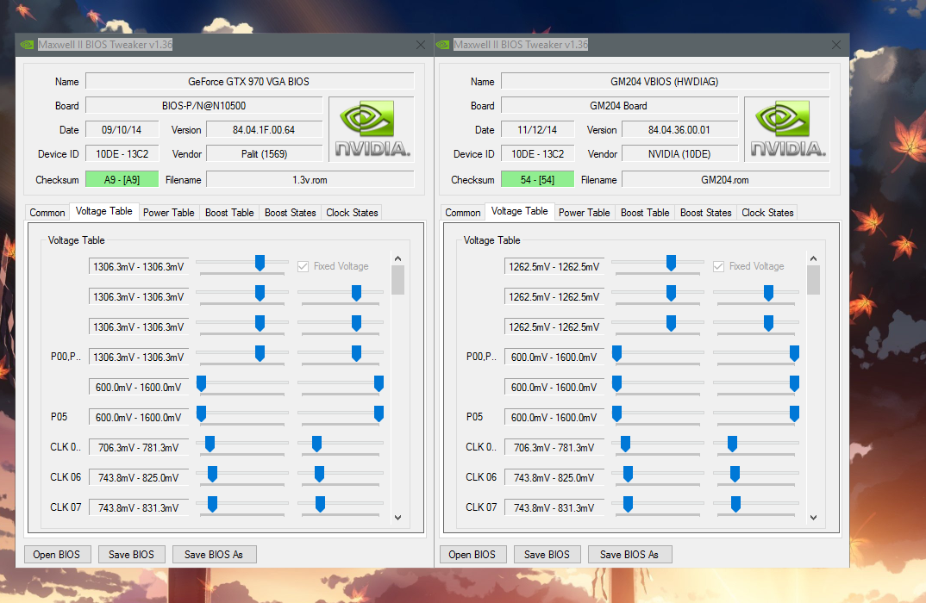Select Voltage Table tab in right window
The image size is (926, 603).
click(520, 211)
